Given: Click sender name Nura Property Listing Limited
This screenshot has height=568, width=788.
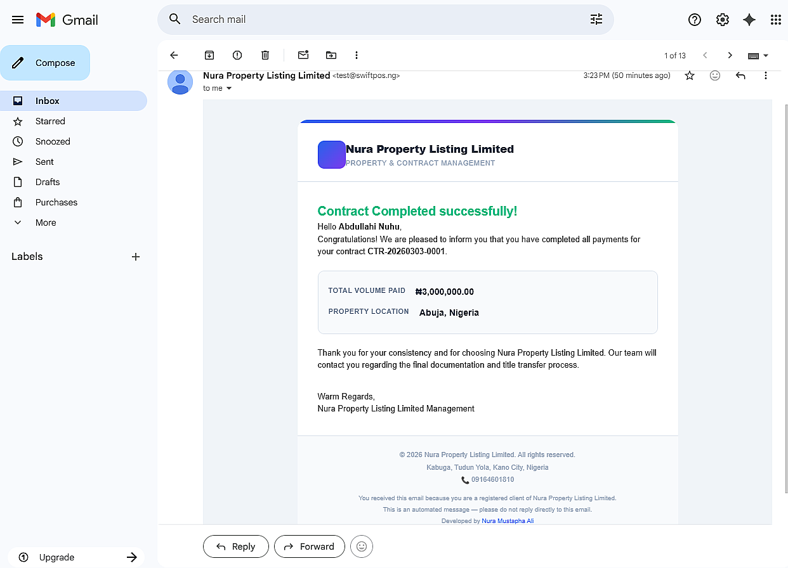Looking at the screenshot, I should [266, 75].
